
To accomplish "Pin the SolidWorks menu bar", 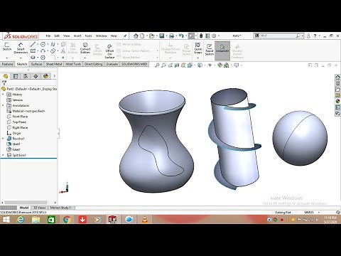I will pyautogui.click(x=125, y=36).
